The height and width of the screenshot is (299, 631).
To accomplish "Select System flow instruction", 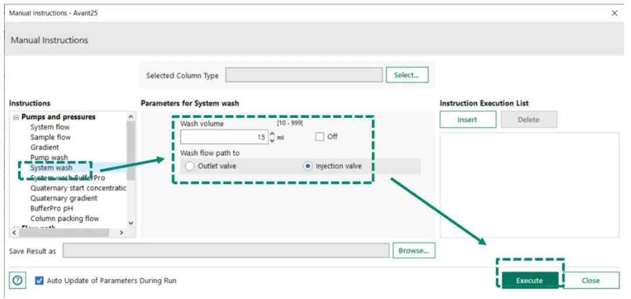I will coord(50,127).
